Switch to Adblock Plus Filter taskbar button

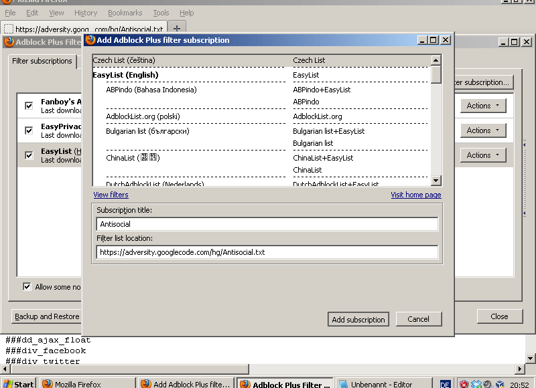pos(285,384)
